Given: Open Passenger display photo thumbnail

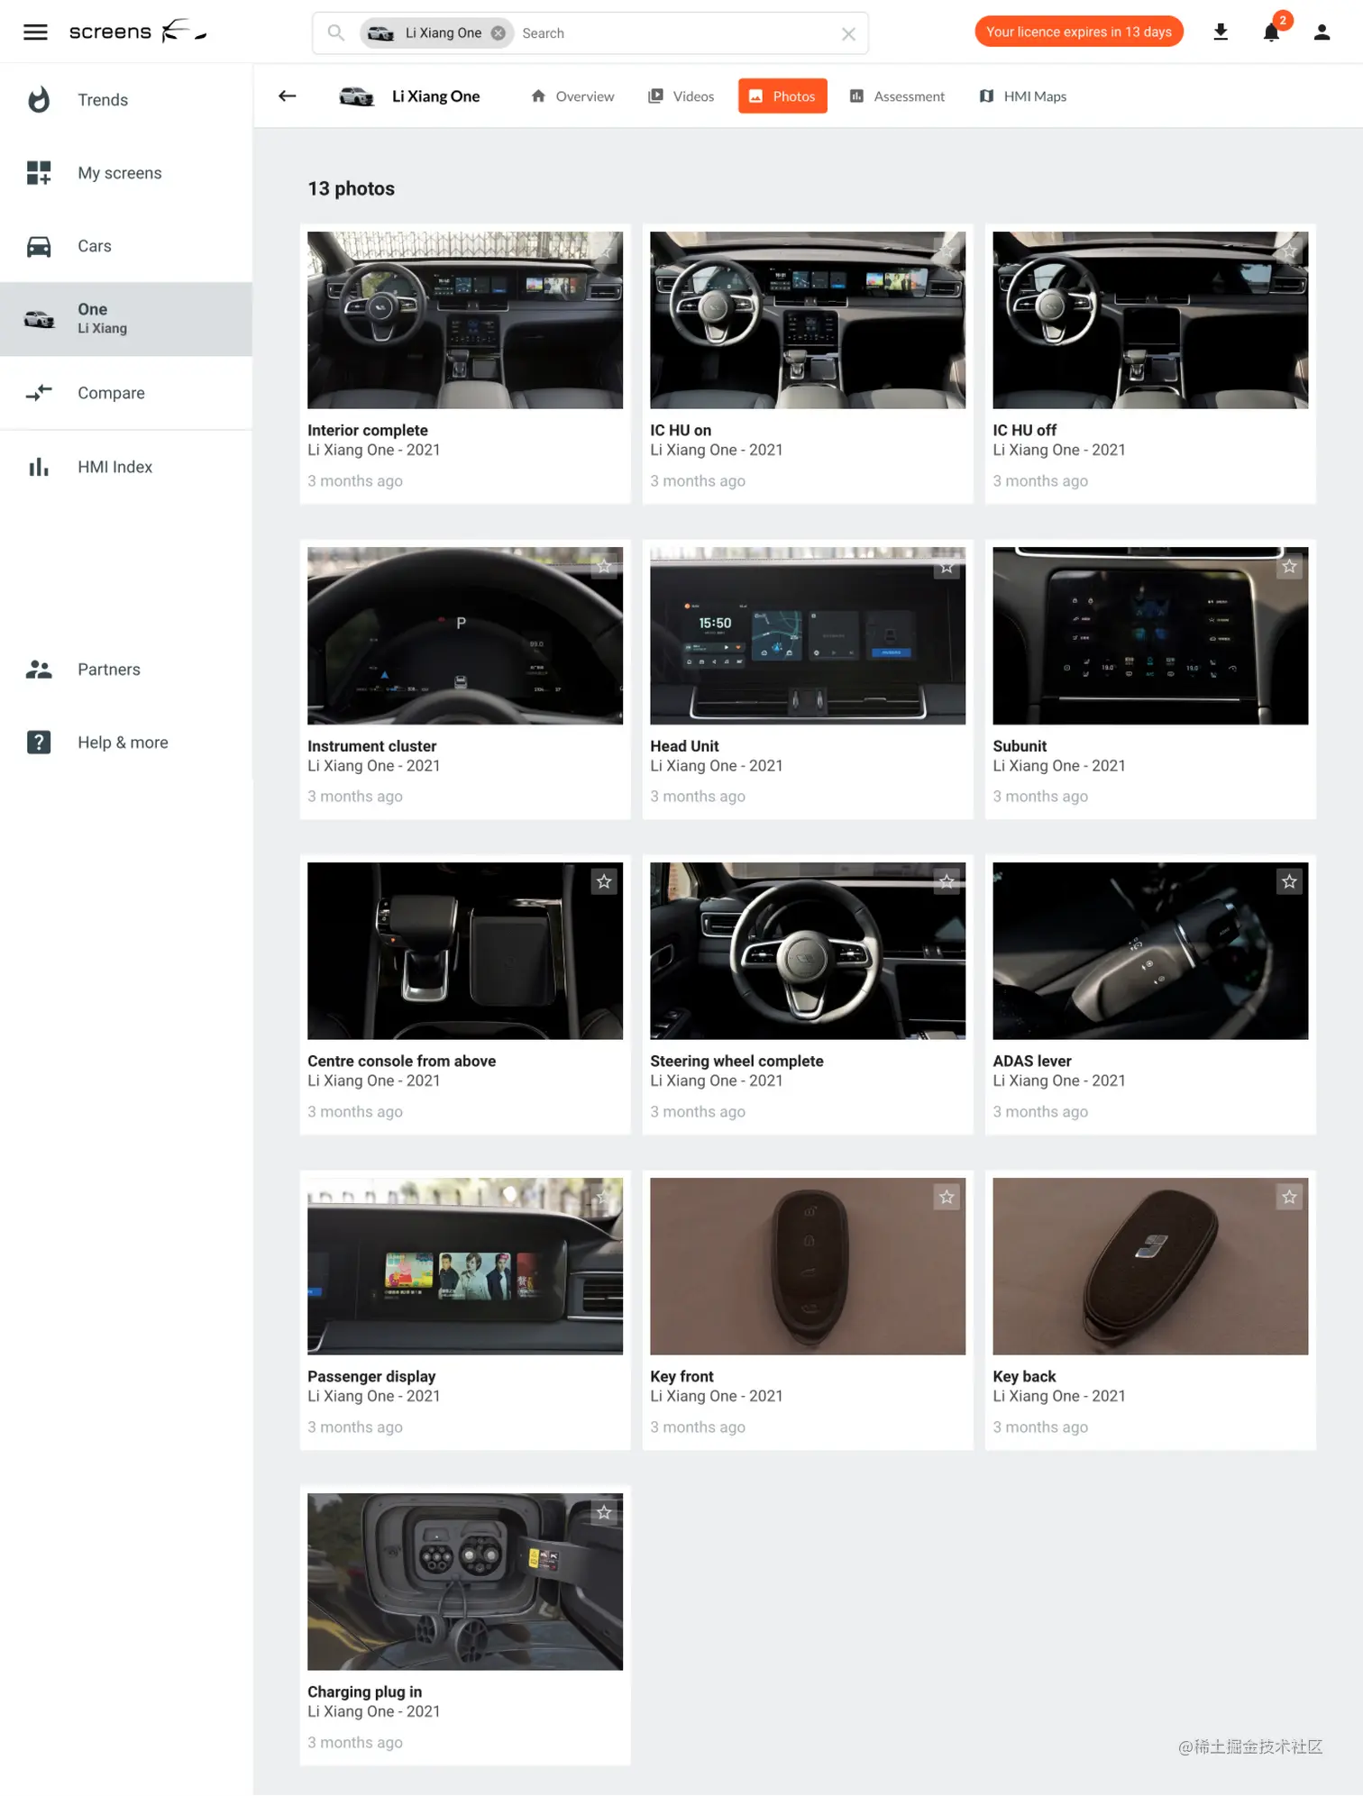Looking at the screenshot, I should click(x=465, y=1266).
